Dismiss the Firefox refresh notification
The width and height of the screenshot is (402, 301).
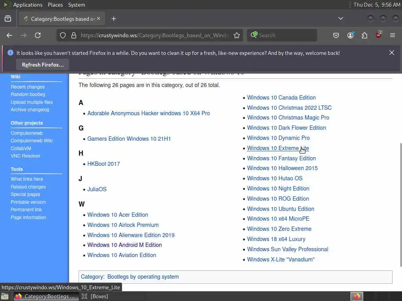tap(392, 53)
